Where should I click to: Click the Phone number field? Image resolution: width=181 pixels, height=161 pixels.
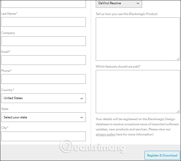click(43, 79)
